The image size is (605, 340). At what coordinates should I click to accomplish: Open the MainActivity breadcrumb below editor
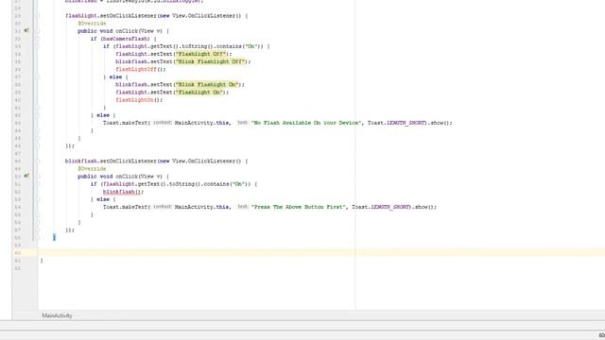pos(57,315)
